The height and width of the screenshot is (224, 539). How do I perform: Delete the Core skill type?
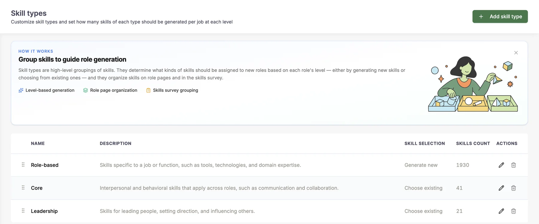[x=514, y=188]
